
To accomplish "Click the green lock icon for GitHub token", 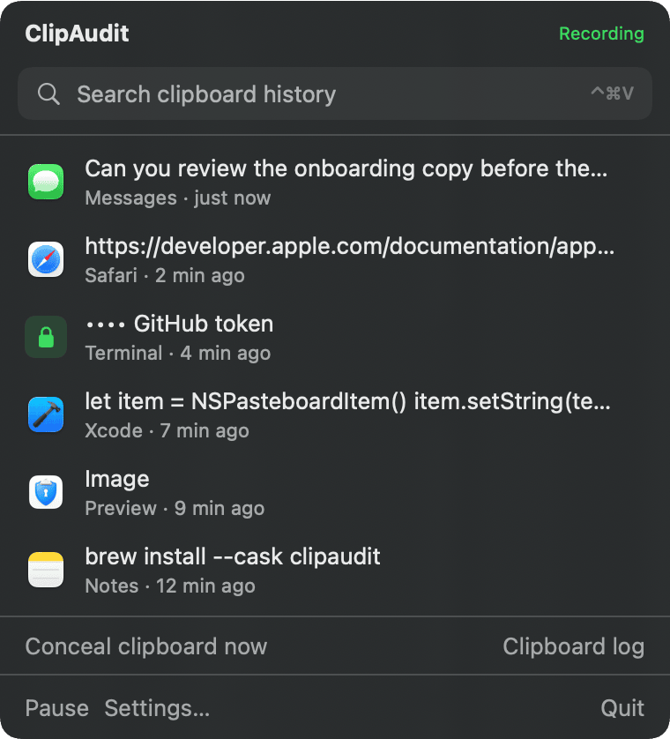I will point(46,337).
